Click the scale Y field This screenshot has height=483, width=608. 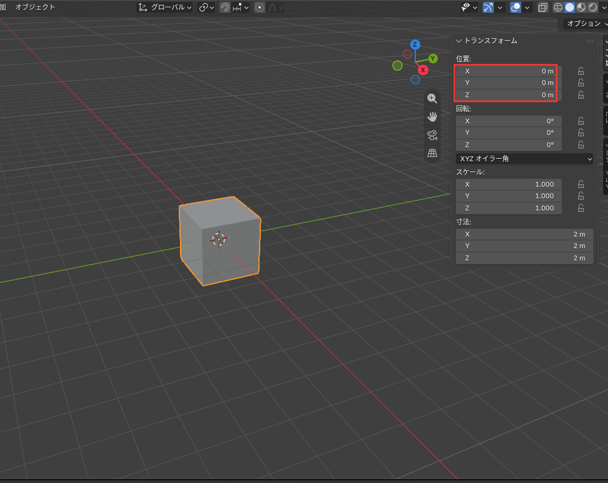click(508, 196)
